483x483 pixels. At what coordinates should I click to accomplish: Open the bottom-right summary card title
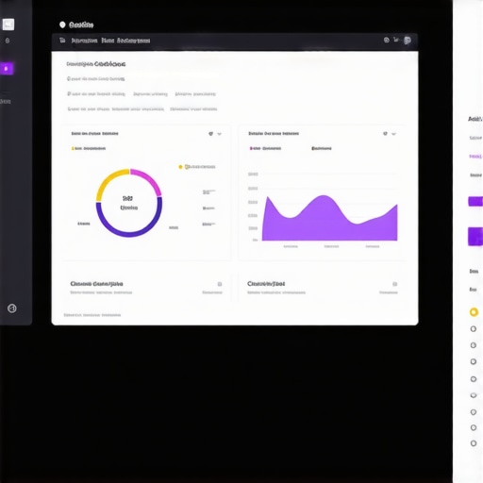(x=266, y=284)
